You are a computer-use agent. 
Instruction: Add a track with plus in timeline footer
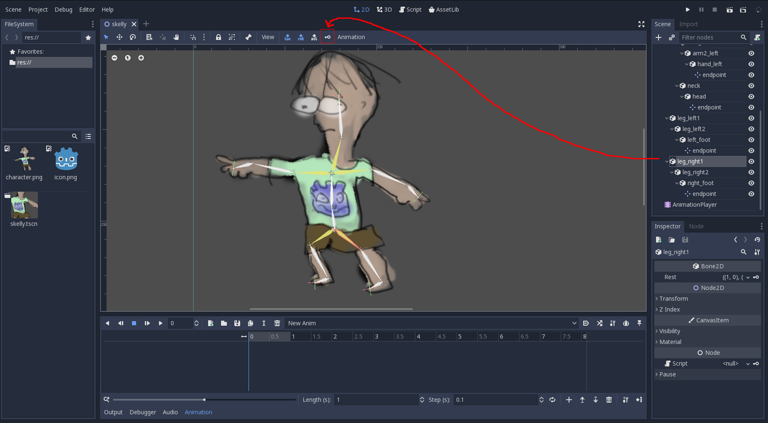coord(569,400)
